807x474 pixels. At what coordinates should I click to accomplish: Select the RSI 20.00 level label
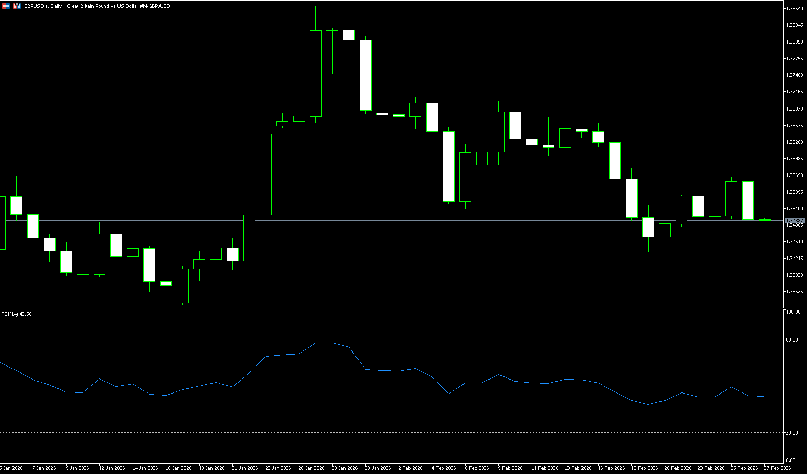click(x=793, y=433)
